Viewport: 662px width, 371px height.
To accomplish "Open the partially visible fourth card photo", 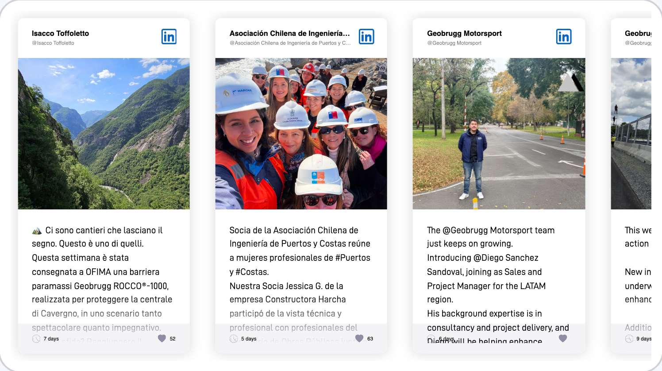I will point(631,134).
